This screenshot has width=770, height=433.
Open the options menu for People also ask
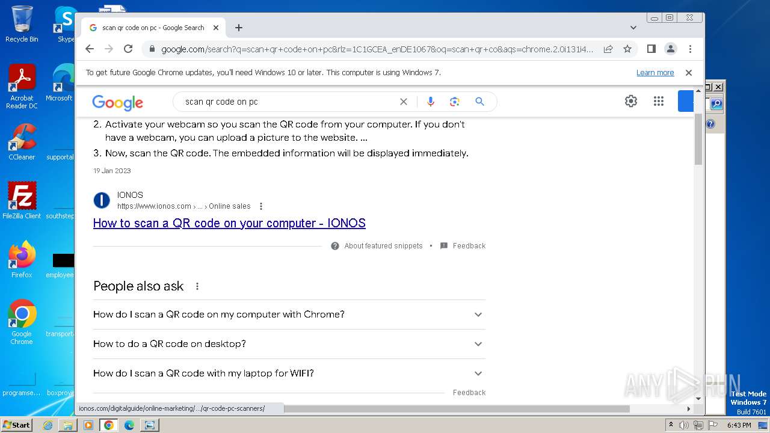coord(197,286)
